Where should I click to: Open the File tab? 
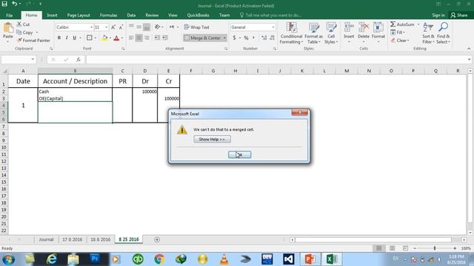pyautogui.click(x=10, y=15)
